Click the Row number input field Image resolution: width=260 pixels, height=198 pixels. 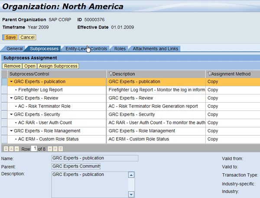(34, 149)
